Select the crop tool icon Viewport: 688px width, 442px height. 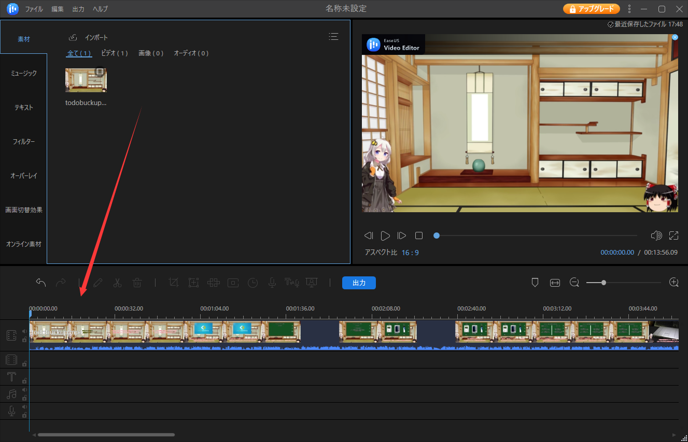click(174, 283)
